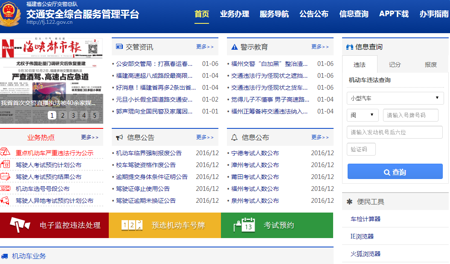The height and width of the screenshot is (264, 450).
Task: Click calendar icon beside 驾驶人考试预约计划公布
Action: coord(5,164)
